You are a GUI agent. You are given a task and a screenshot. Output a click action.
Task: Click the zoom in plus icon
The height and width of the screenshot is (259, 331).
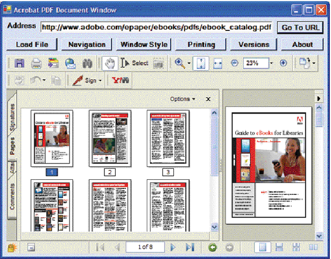tap(283, 63)
